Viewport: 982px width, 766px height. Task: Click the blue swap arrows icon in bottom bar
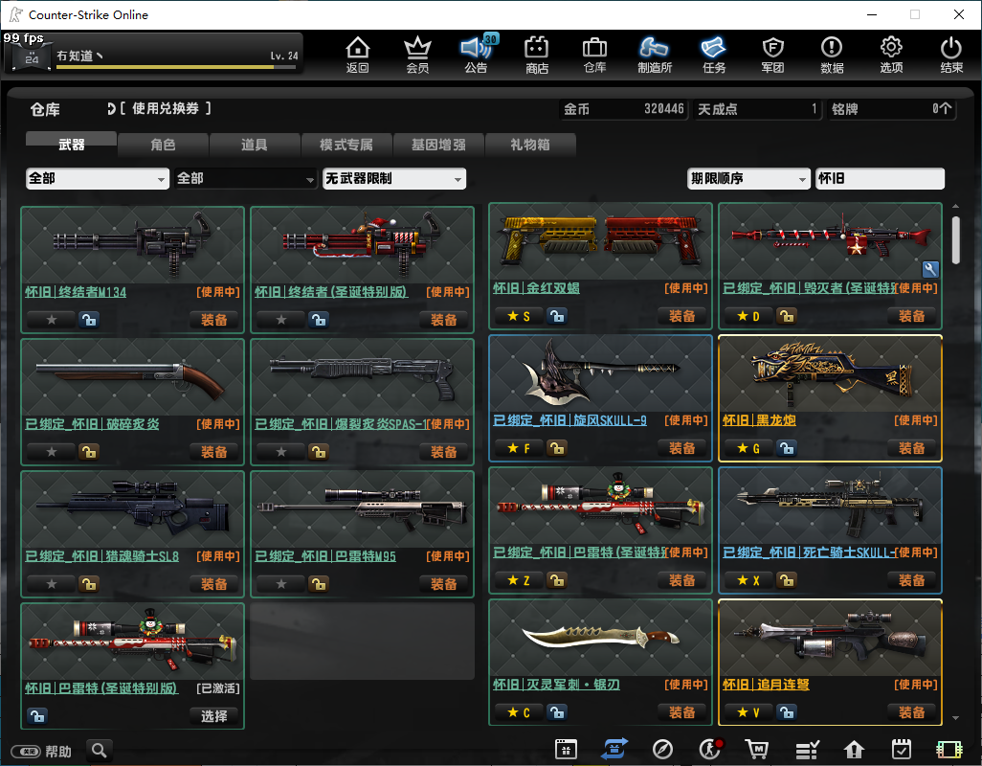coord(614,749)
